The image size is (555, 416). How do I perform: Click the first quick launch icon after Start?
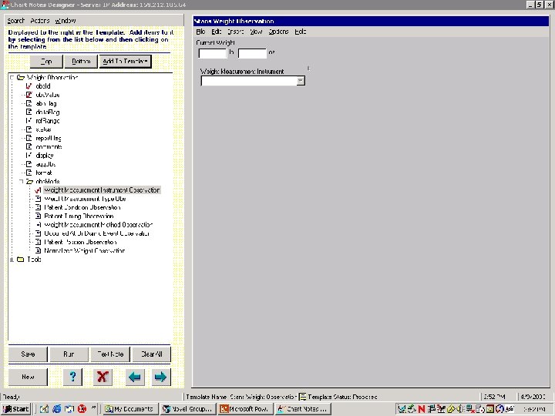44,409
